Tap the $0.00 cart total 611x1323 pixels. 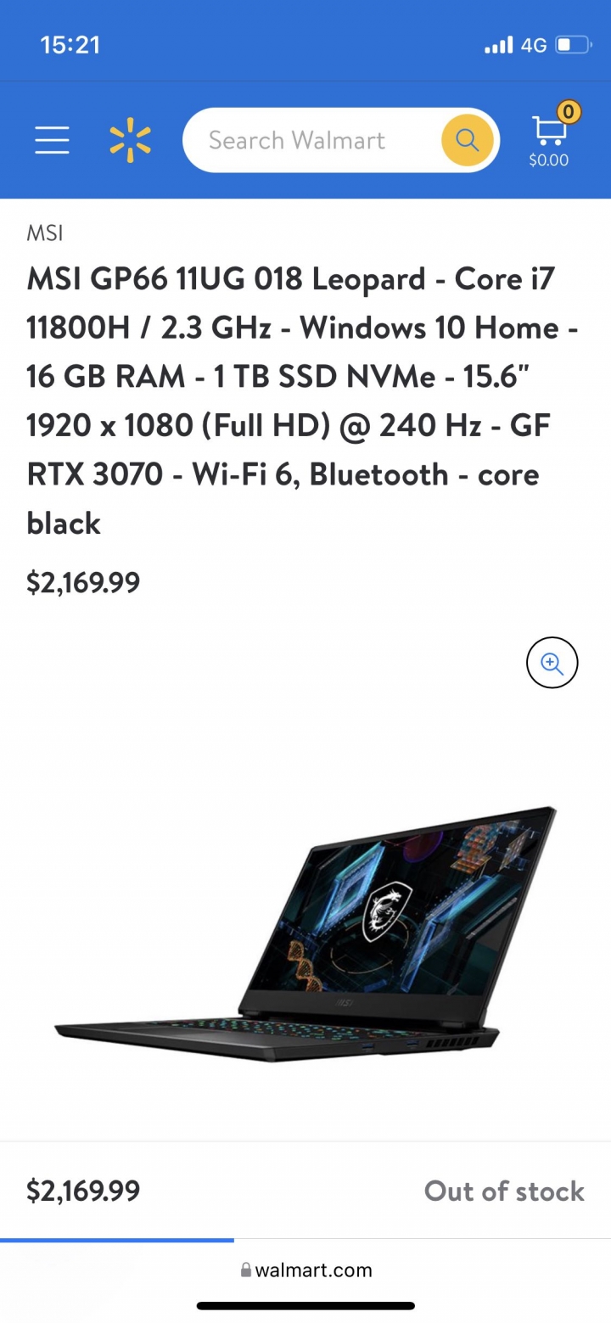pyautogui.click(x=549, y=160)
